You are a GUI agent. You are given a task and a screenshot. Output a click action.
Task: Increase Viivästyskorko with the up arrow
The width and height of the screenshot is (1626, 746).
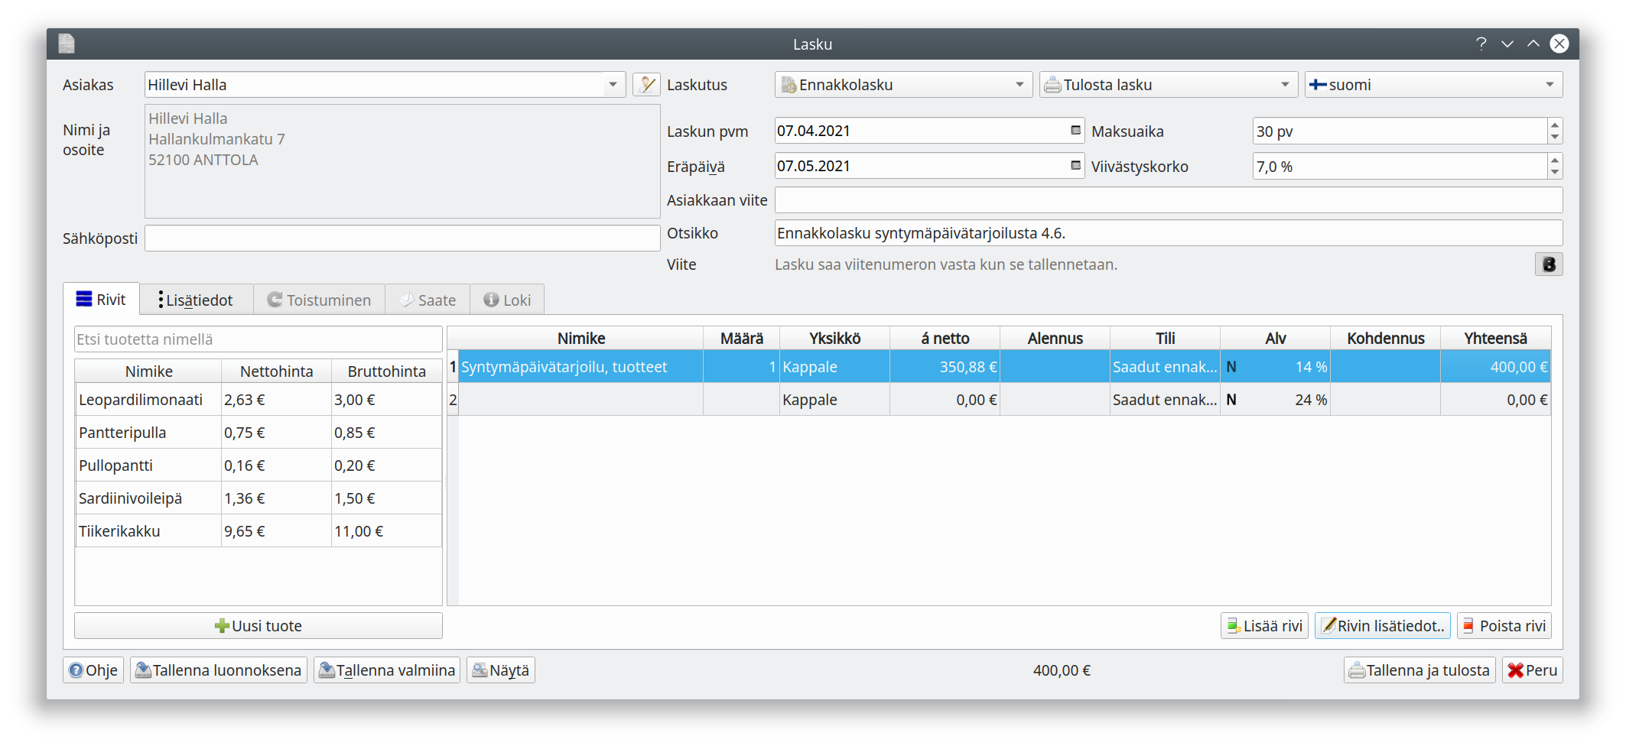[1554, 161]
